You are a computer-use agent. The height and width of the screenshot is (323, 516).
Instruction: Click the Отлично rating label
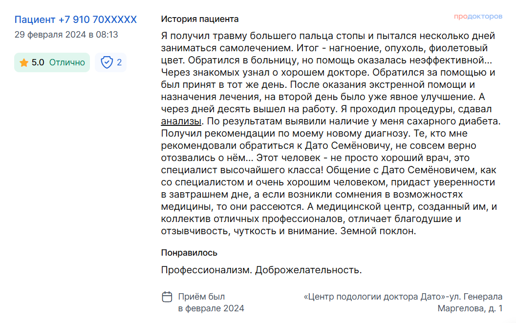coord(67,62)
